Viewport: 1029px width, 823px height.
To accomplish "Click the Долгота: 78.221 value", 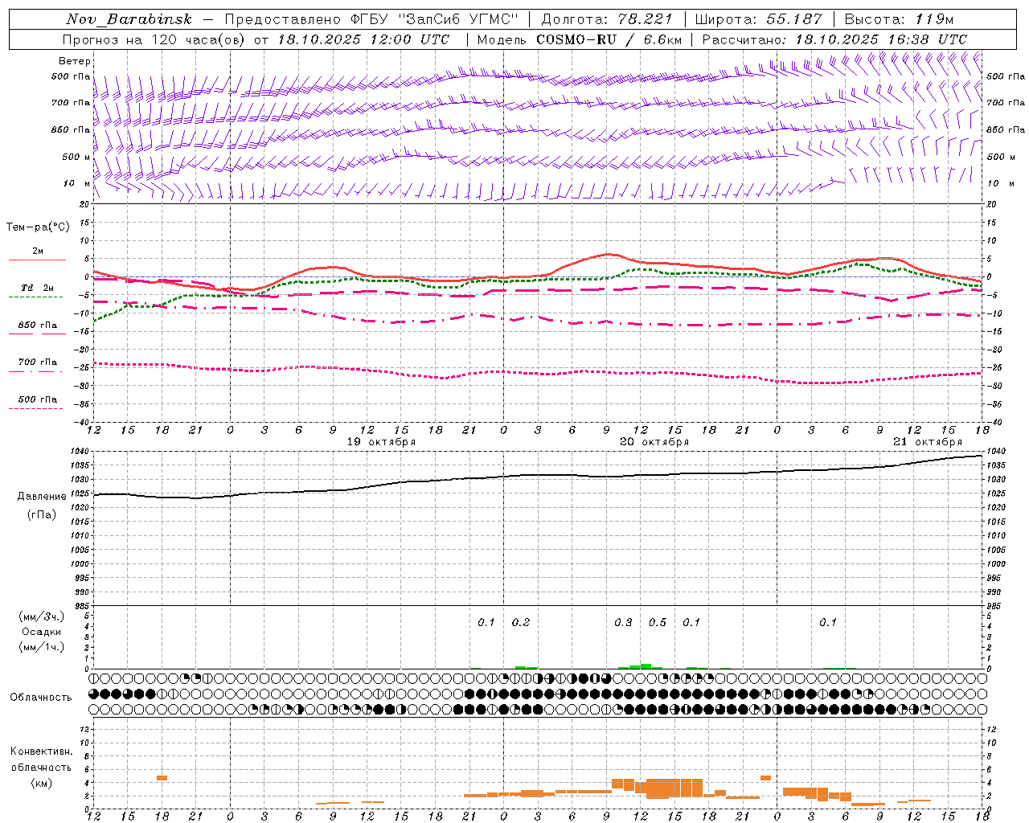I will (607, 19).
